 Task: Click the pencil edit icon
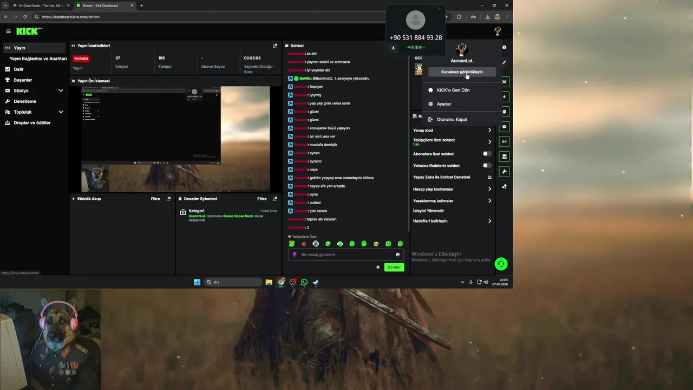(x=504, y=62)
